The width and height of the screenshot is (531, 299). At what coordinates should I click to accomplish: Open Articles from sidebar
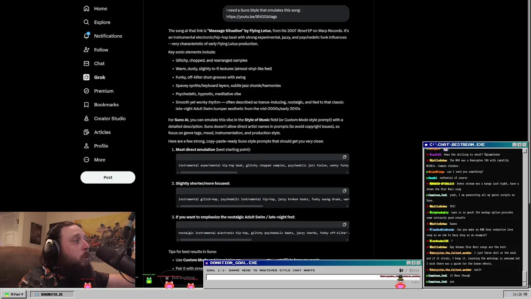tap(97, 132)
